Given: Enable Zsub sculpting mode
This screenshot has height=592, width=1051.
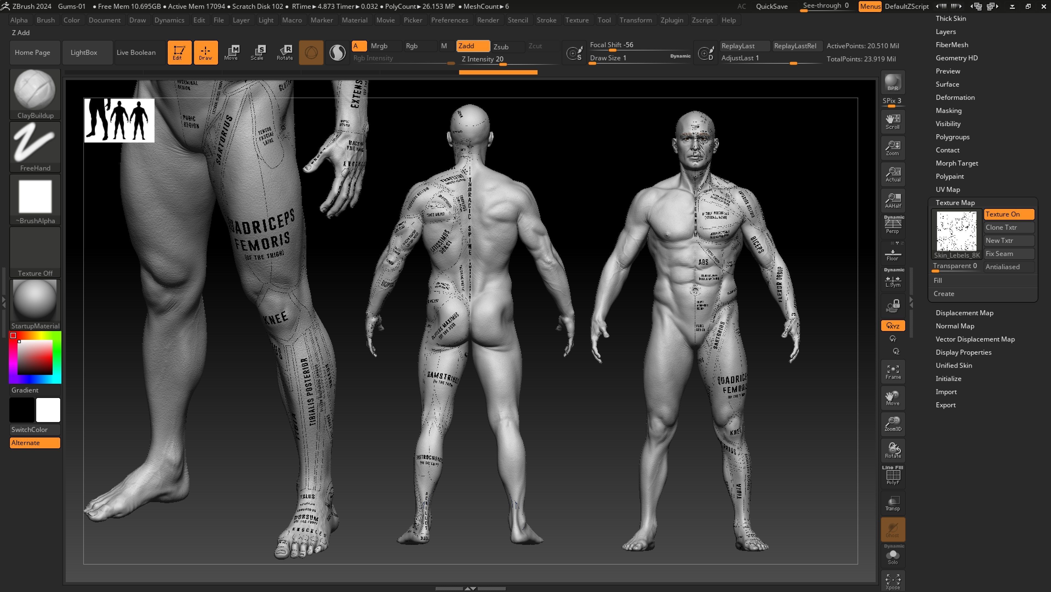Looking at the screenshot, I should 507,47.
